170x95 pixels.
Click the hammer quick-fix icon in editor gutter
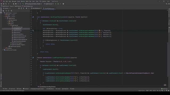(x=33, y=31)
